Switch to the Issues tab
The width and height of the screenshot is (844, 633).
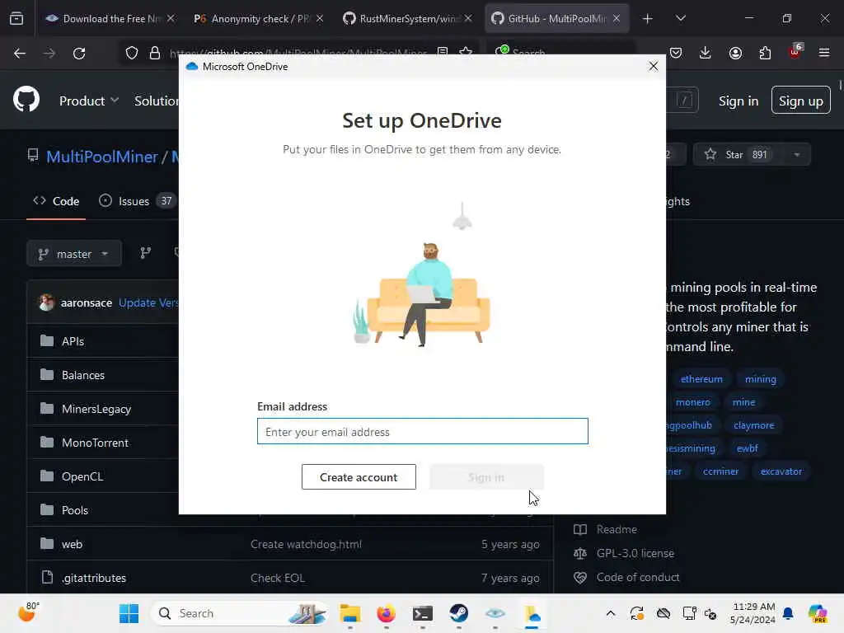(x=136, y=201)
